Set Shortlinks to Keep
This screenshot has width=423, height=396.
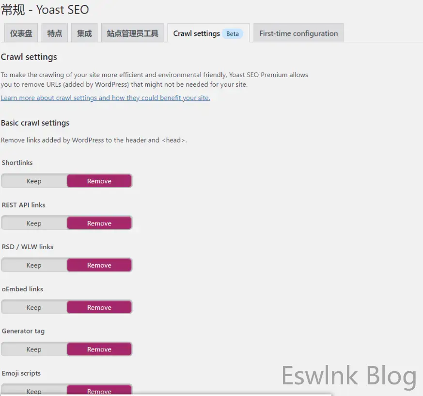[34, 181]
